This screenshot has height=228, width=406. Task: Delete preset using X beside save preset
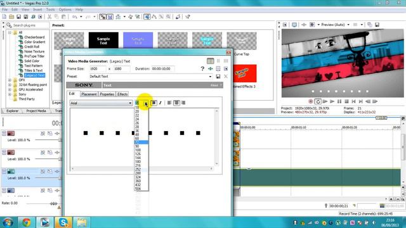[226, 77]
